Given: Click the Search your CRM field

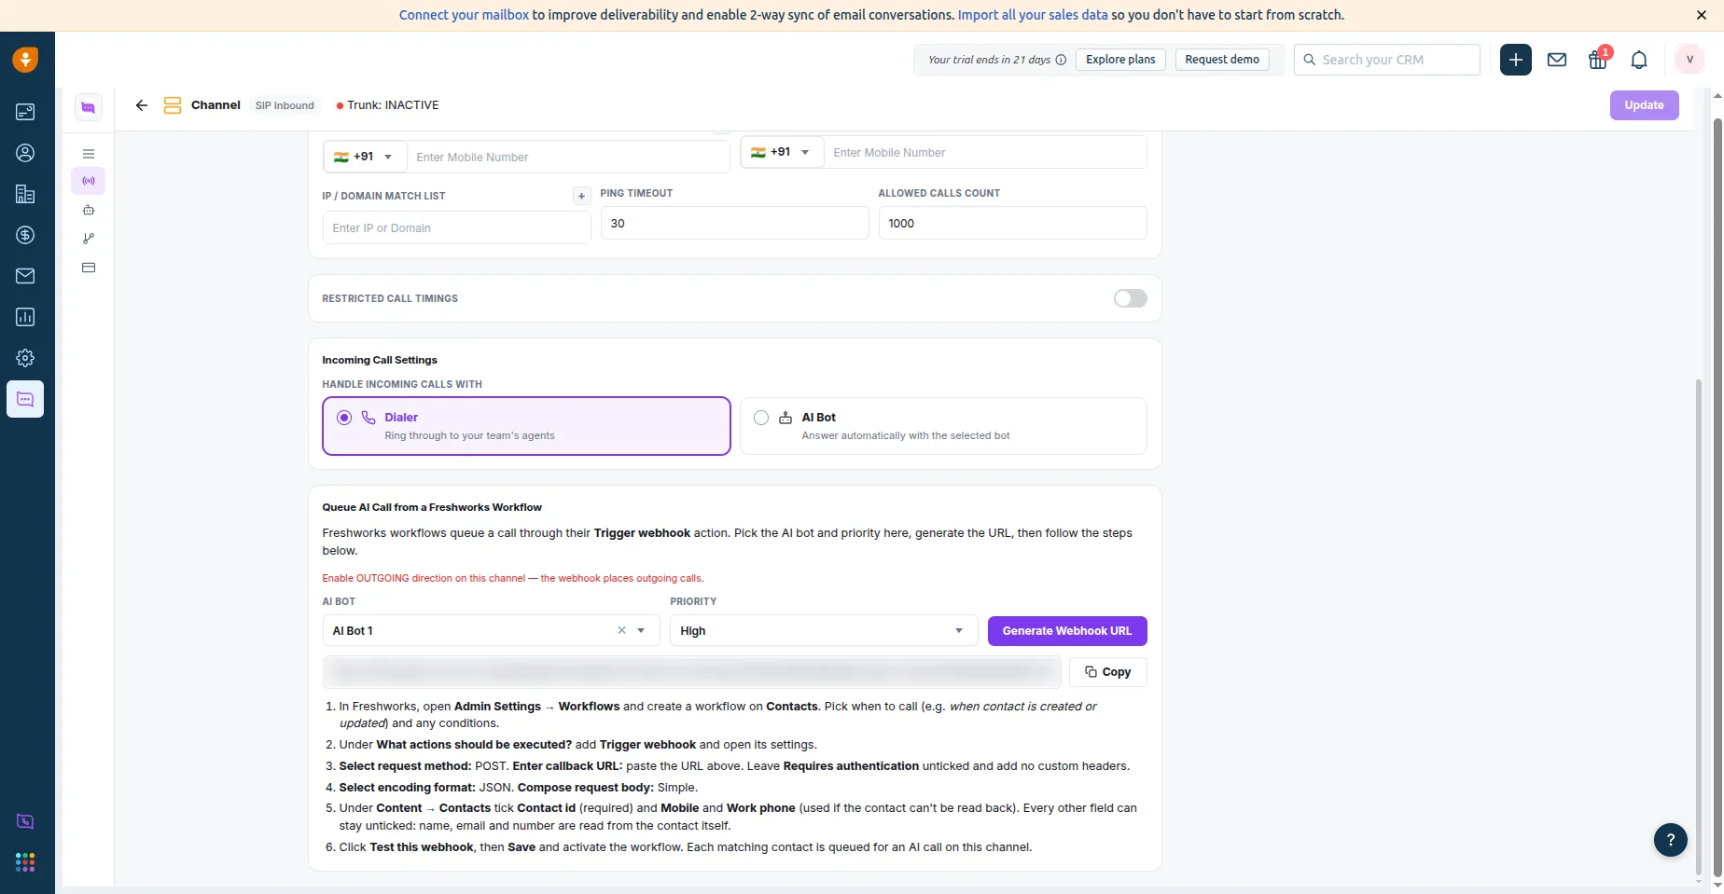Looking at the screenshot, I should pyautogui.click(x=1387, y=60).
